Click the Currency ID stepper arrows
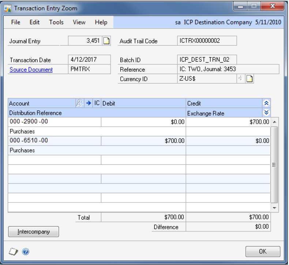 coord(240,79)
